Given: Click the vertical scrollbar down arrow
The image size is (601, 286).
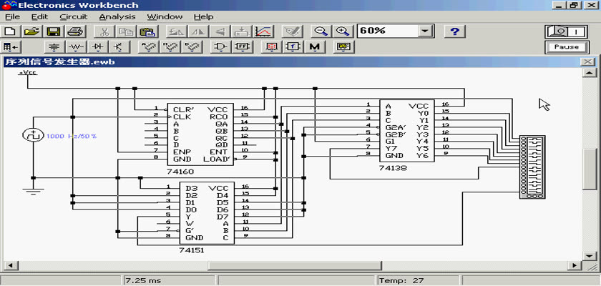Looking at the screenshot, I should click(x=590, y=255).
